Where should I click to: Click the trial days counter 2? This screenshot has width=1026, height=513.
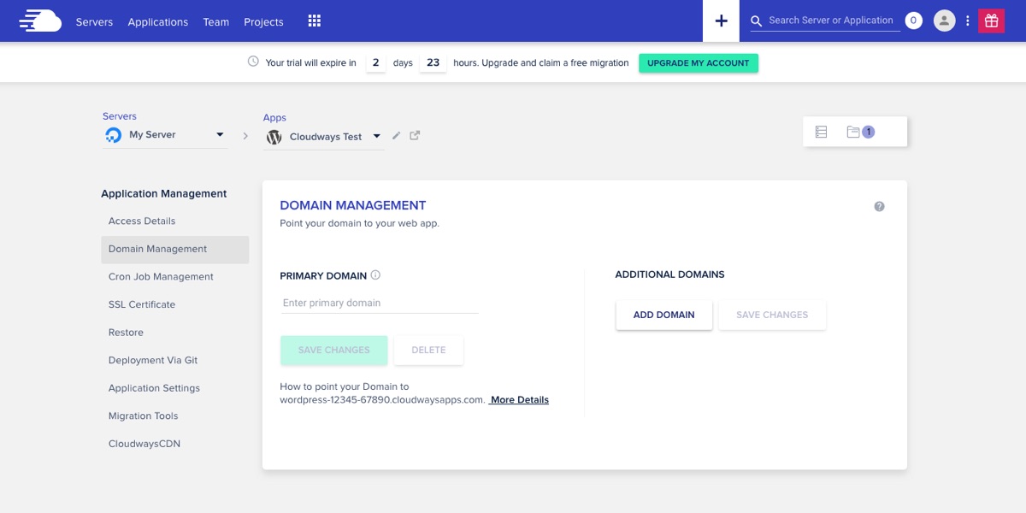375,62
